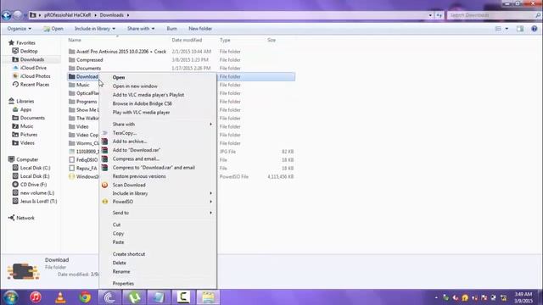
Task: Expand Share with submenu in context menu
Action: pos(158,125)
